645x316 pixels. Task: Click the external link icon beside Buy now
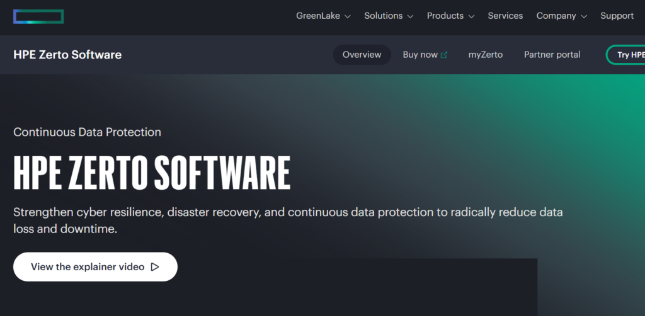point(444,55)
